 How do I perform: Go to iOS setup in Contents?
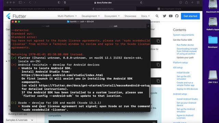[178, 68]
